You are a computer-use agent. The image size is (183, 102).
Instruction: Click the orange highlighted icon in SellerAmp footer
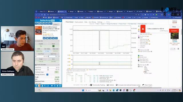click(x=39, y=86)
